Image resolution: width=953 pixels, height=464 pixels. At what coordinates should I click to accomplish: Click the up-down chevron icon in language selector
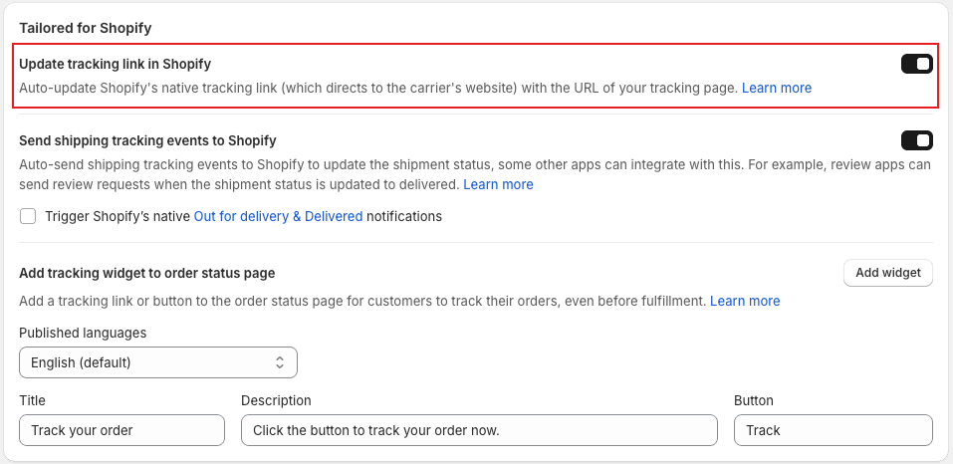tap(280, 362)
